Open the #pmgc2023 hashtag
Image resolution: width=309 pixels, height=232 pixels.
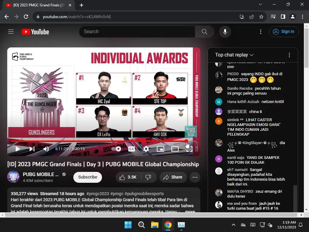tap(97, 194)
